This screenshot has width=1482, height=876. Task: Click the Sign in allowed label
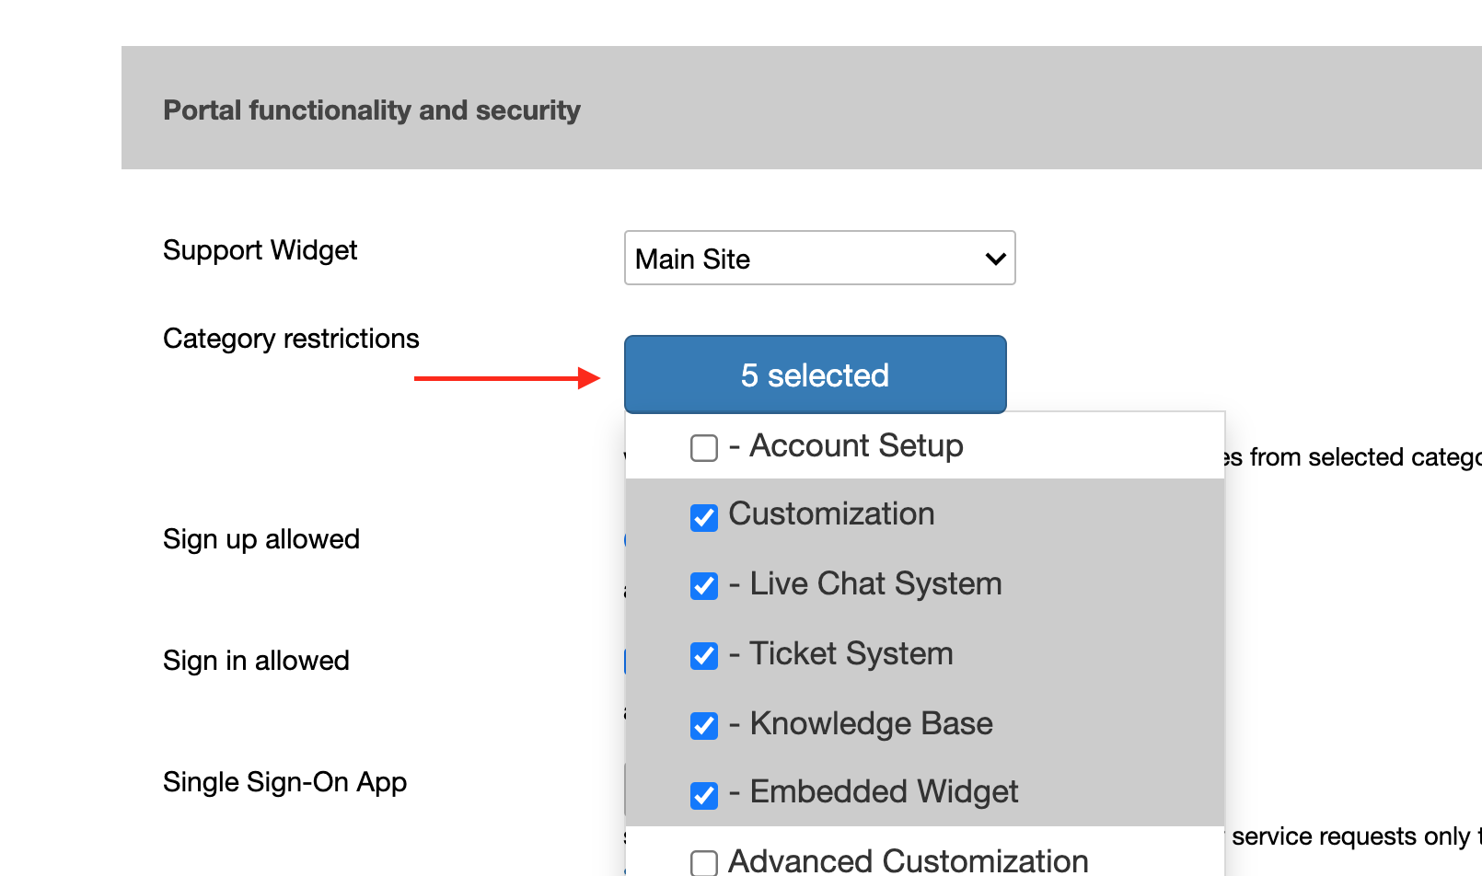point(256,660)
